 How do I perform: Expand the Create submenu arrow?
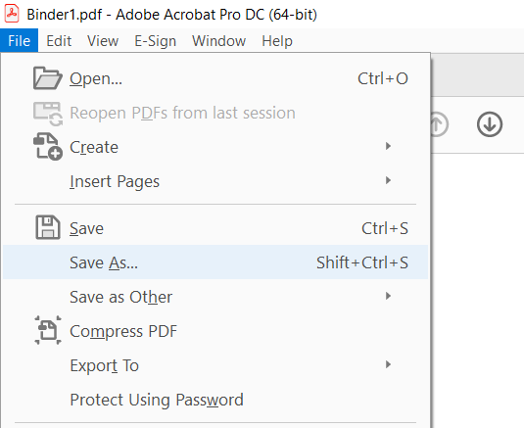point(388,146)
